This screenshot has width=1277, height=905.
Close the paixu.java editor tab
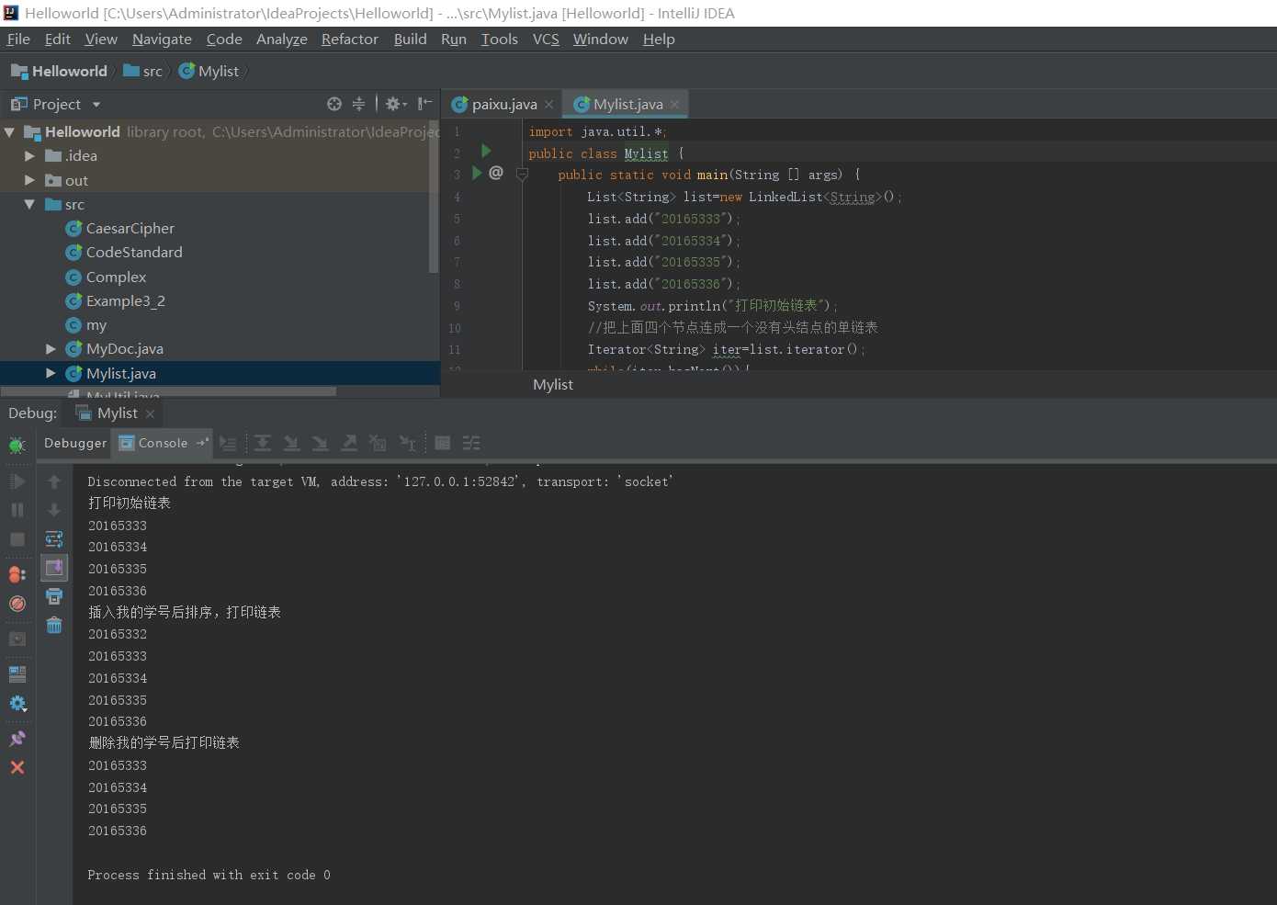pyautogui.click(x=548, y=105)
